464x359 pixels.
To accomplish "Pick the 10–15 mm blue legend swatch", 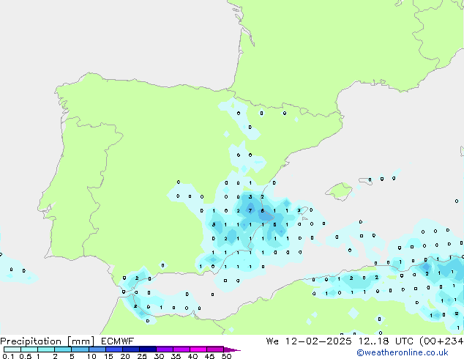I will click(97, 349).
